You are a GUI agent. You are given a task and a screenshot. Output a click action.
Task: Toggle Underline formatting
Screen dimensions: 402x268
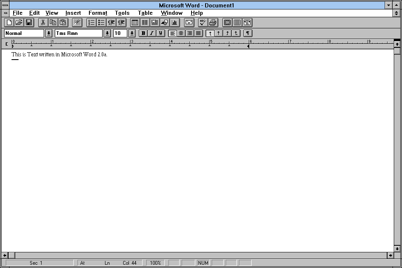(x=161, y=33)
